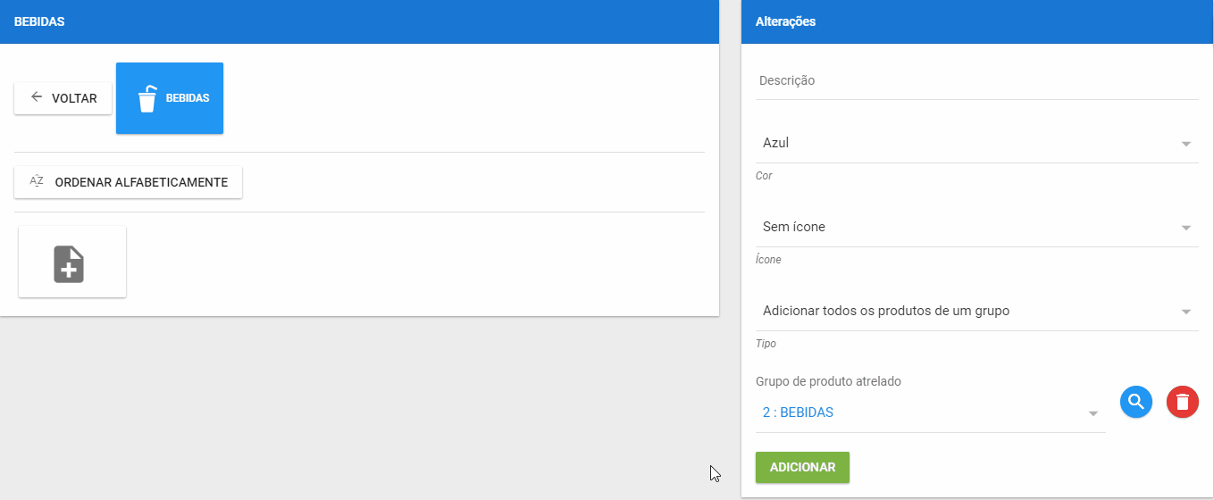
Task: Click the arrow next to 2 : BEBIDAS
Action: coord(1093,413)
